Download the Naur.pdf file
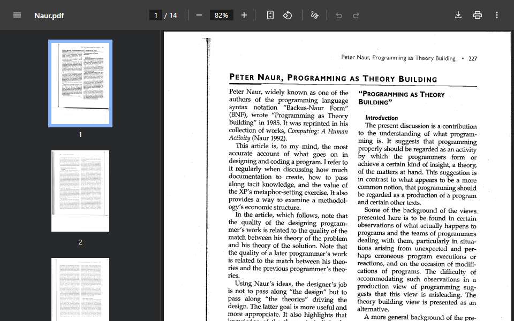This screenshot has width=514, height=321. (458, 16)
